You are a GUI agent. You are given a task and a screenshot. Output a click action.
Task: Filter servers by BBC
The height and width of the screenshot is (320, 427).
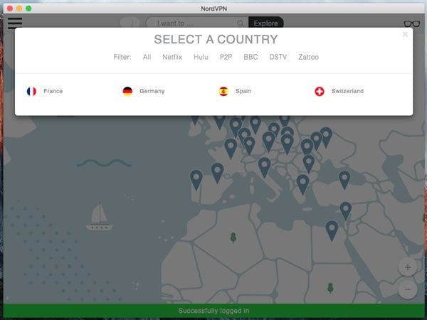[251, 57]
